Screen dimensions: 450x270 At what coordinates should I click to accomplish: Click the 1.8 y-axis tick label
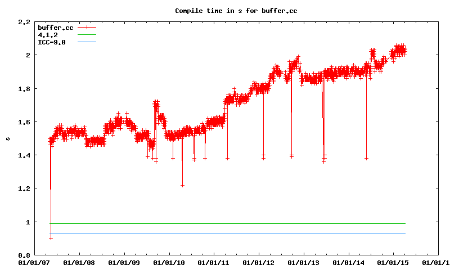(24, 88)
